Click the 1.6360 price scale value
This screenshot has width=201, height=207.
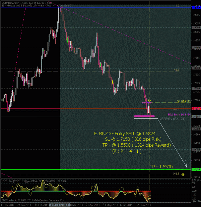tap(196, 134)
